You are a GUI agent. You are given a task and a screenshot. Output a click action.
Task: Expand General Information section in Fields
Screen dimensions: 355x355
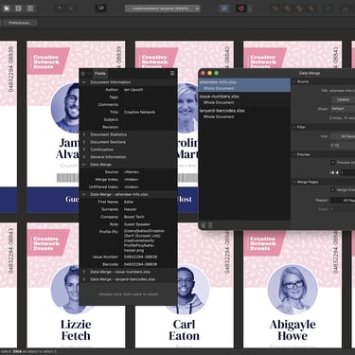pos(84,157)
